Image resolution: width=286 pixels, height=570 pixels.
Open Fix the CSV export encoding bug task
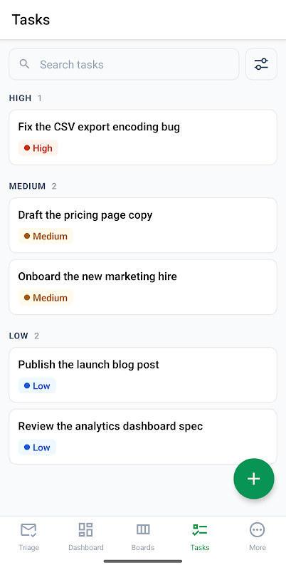click(x=143, y=137)
